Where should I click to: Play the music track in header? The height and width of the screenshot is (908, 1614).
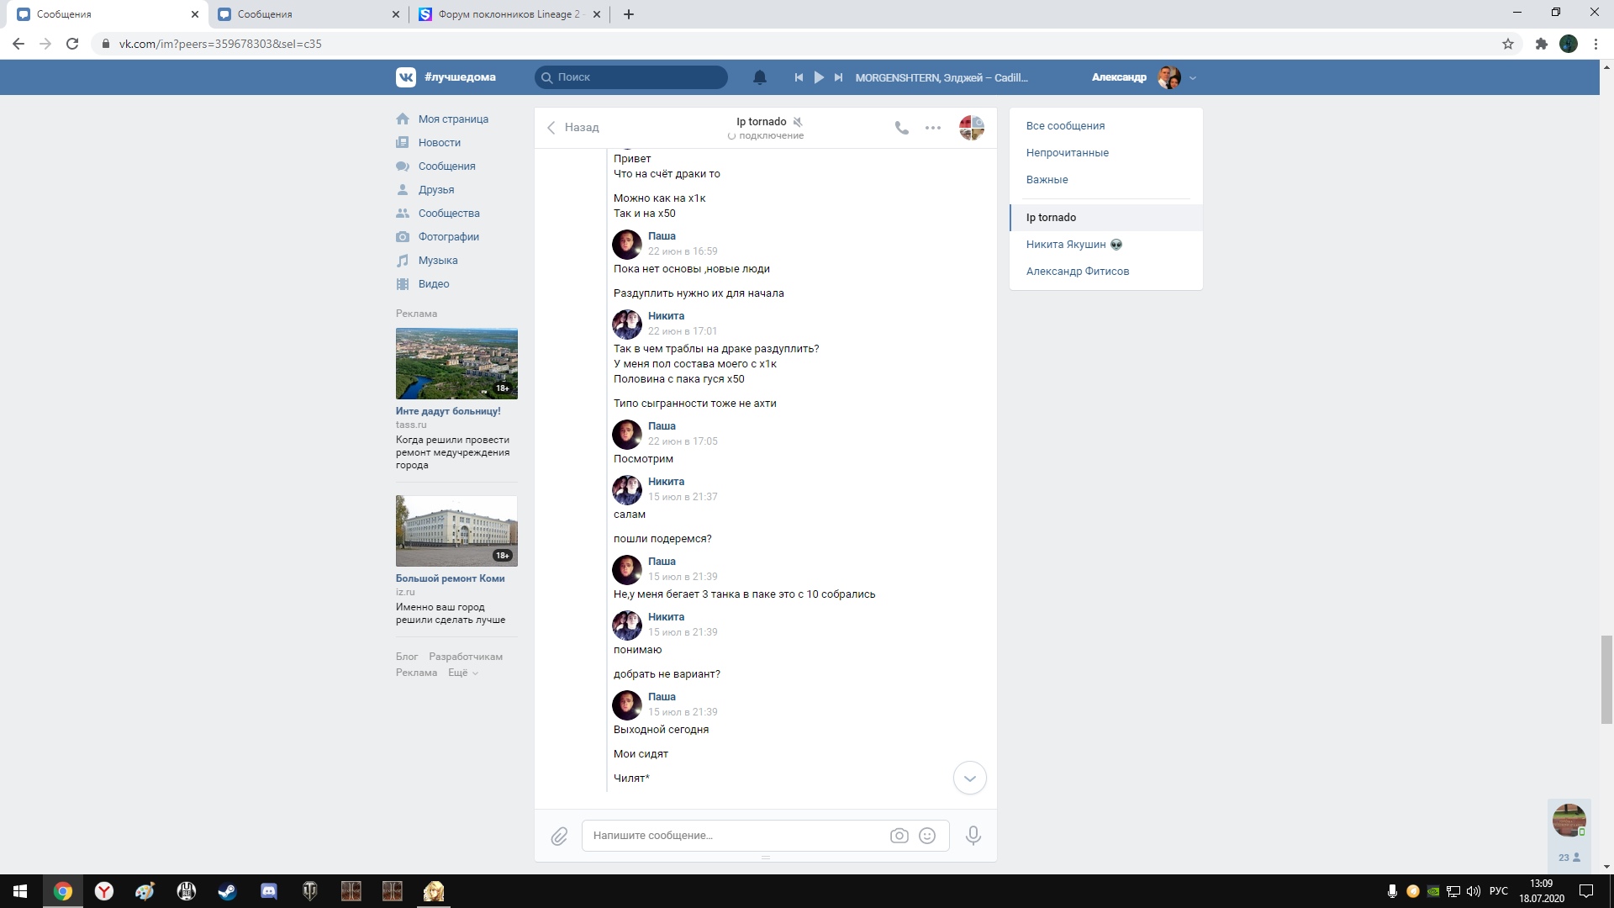[819, 77]
